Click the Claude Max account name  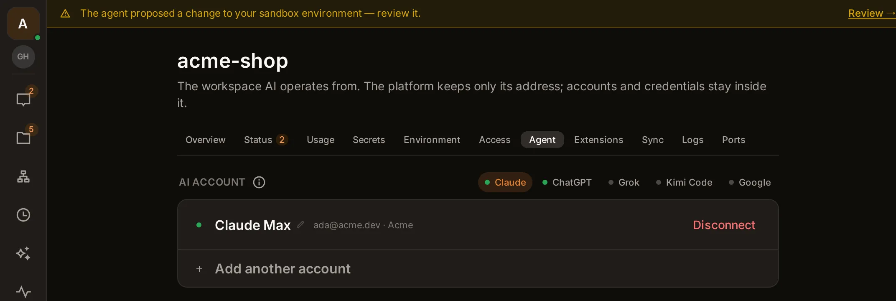[x=252, y=225]
